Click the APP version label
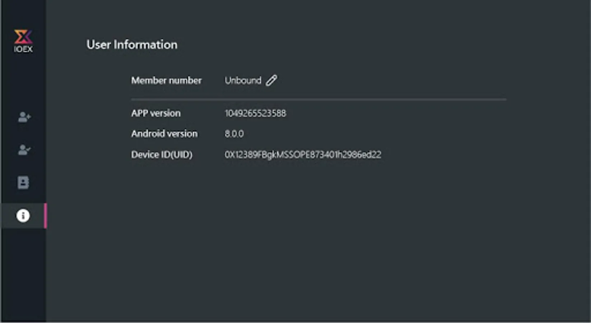The height and width of the screenshot is (323, 591). tap(156, 113)
